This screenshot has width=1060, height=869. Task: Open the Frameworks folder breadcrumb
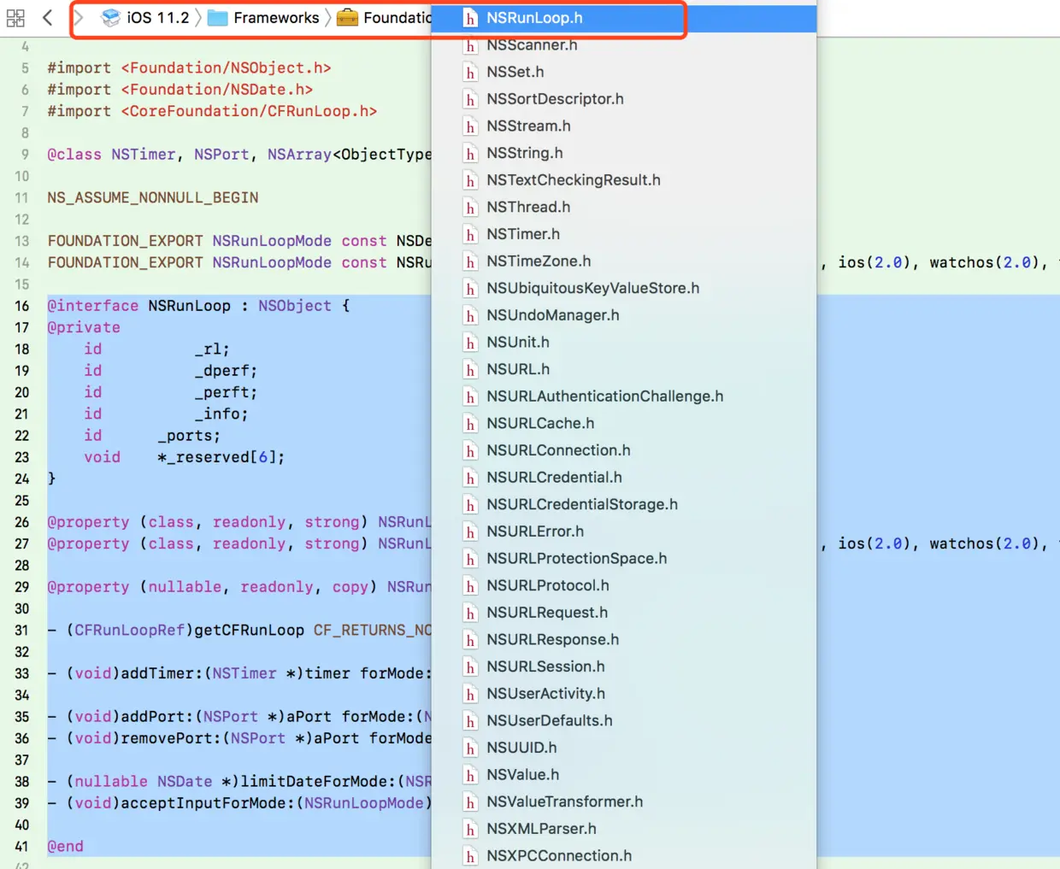[263, 17]
